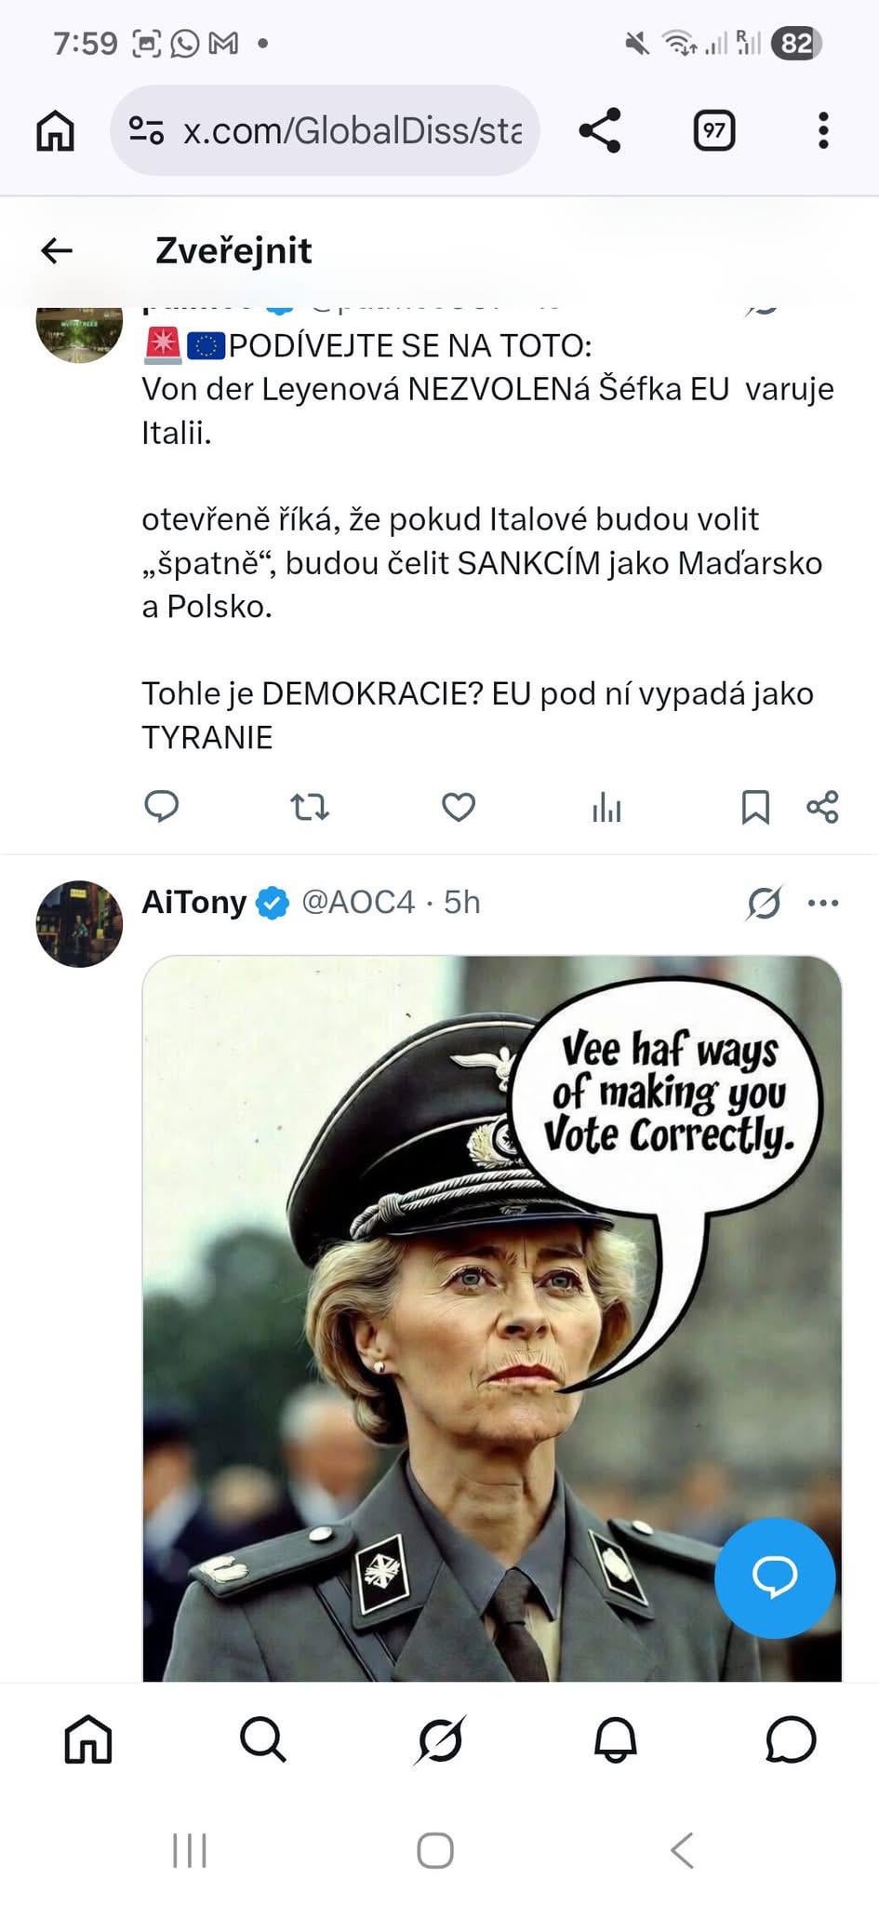Share the page from browser toolbar
Image resolution: width=879 pixels, height=1906 pixels.
(600, 130)
